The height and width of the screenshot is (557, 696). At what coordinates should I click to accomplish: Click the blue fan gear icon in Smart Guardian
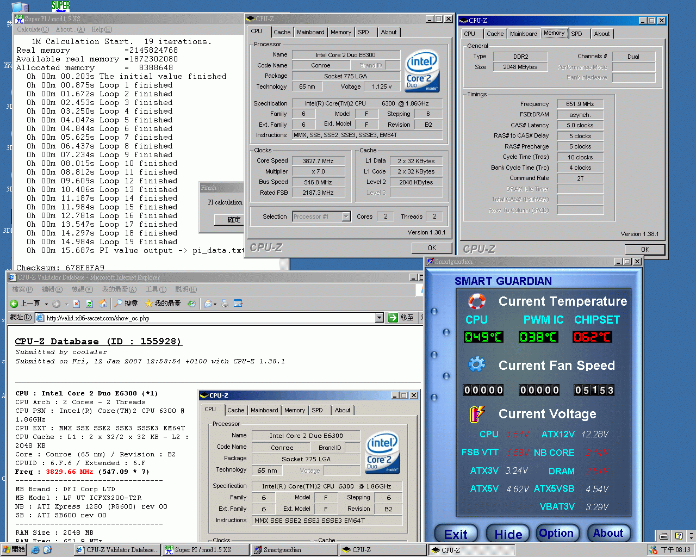coord(477,364)
